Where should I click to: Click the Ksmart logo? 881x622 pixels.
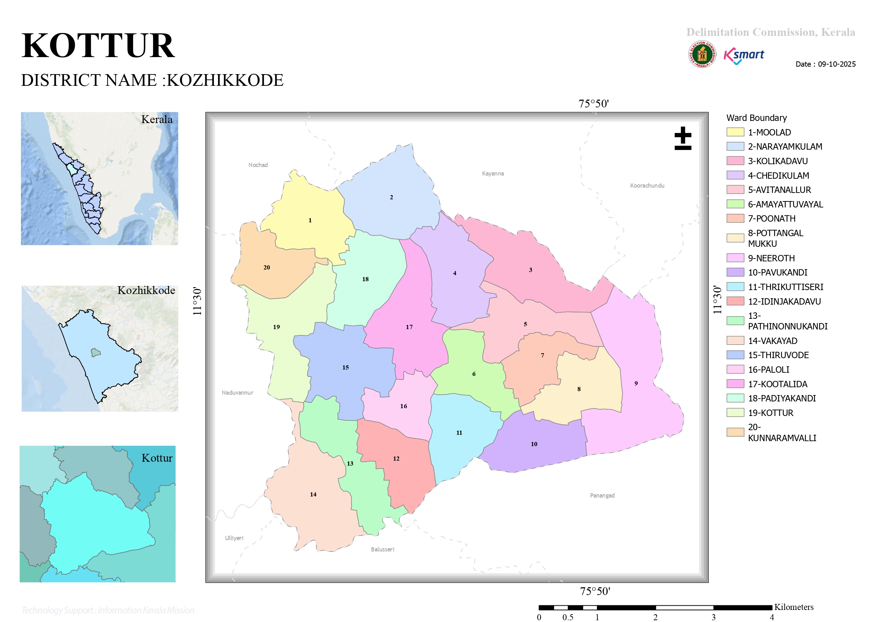744,56
